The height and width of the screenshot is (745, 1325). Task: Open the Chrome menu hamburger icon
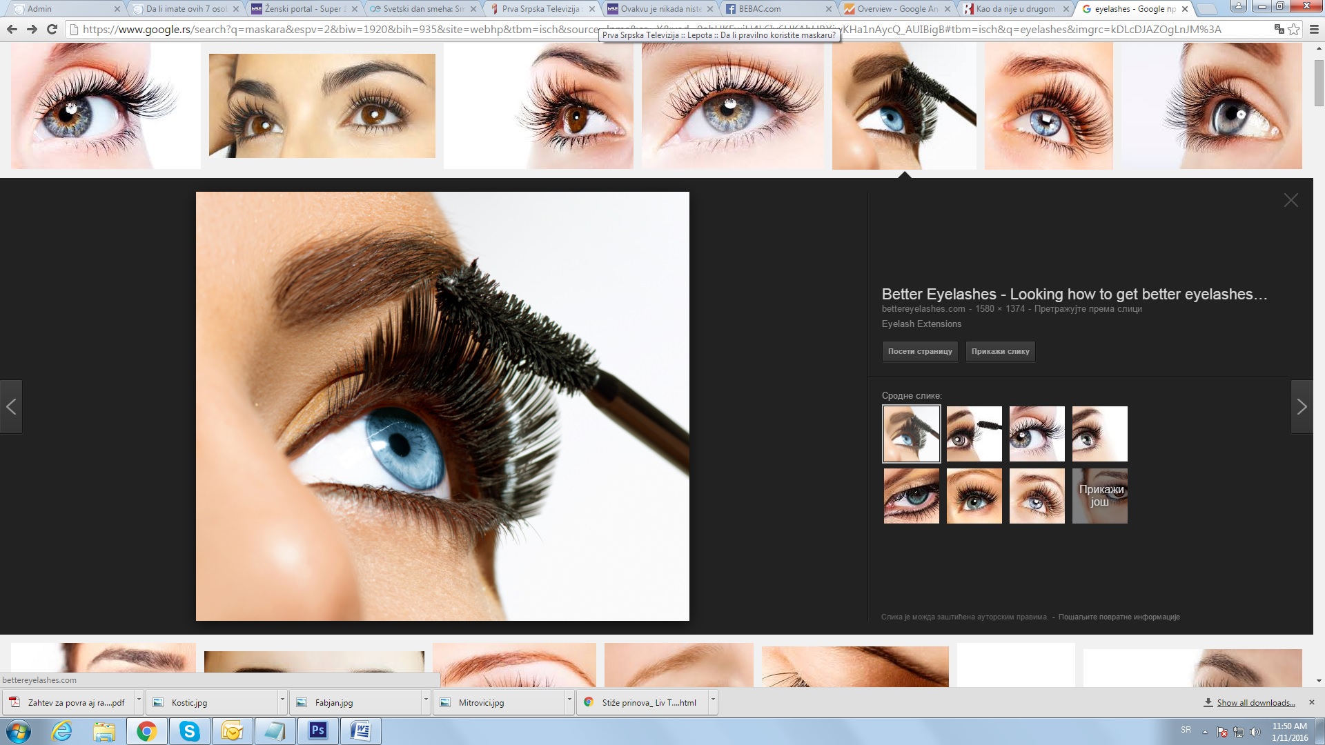pyautogui.click(x=1314, y=30)
